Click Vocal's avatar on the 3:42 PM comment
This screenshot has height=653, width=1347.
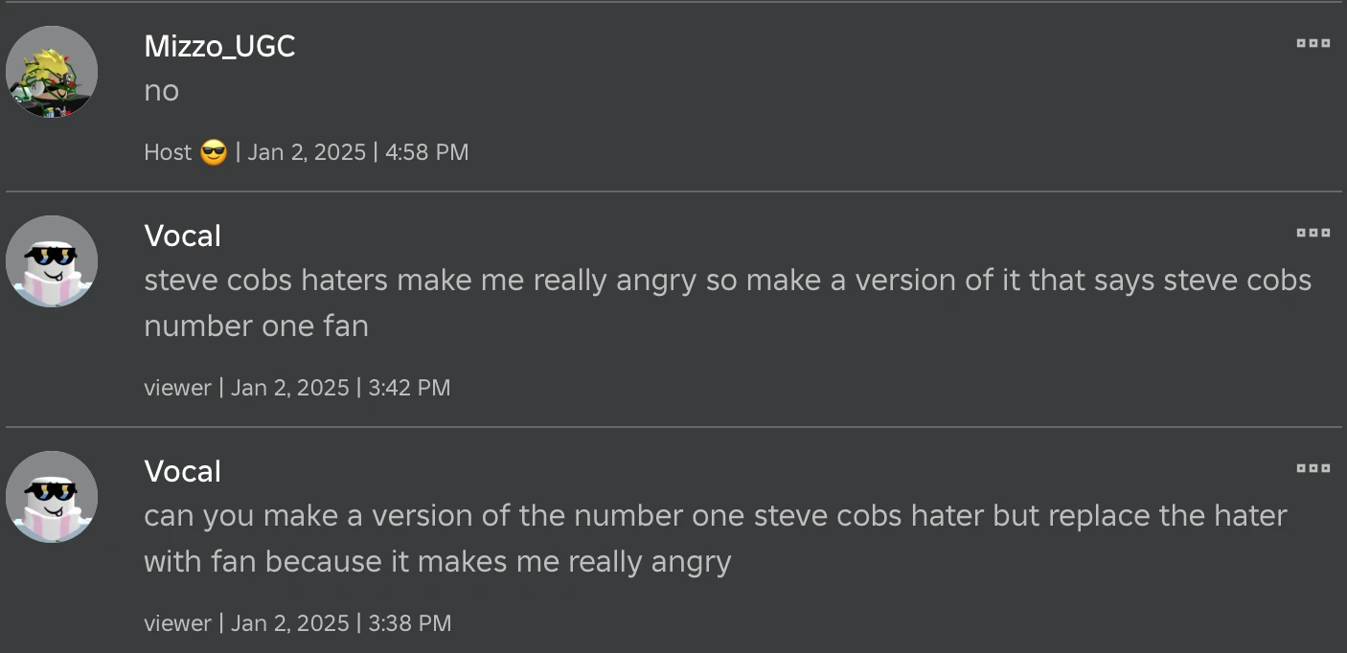pos(52,260)
